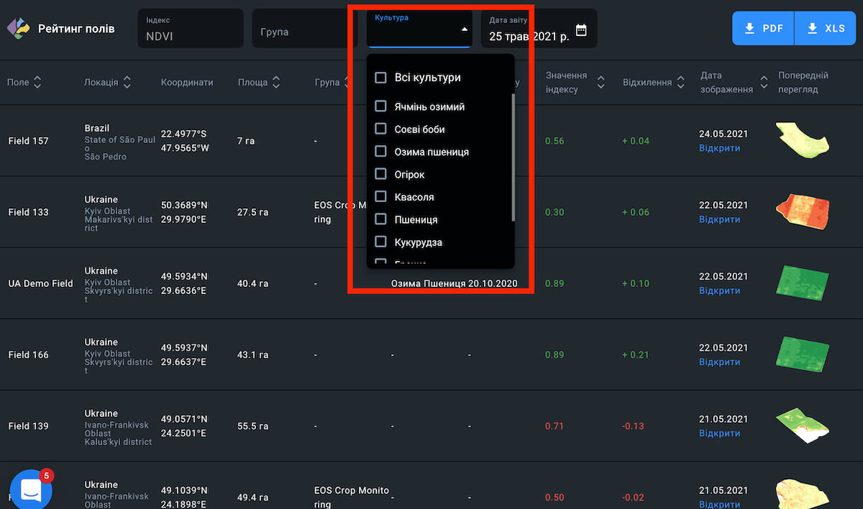Sort by Відхилення column arrows
The height and width of the screenshot is (509, 863).
(679, 83)
